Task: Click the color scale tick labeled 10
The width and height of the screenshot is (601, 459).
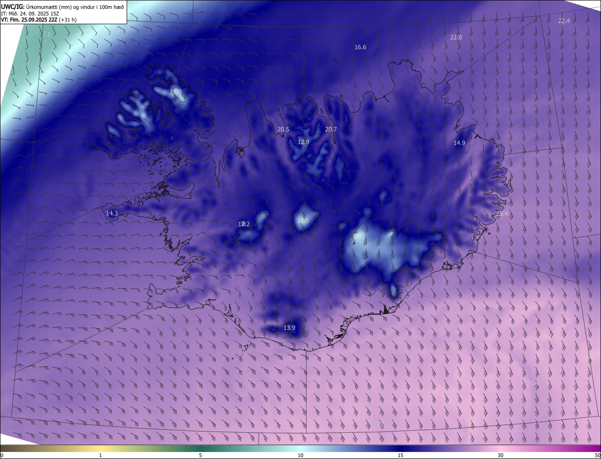Action: pyautogui.click(x=300, y=455)
